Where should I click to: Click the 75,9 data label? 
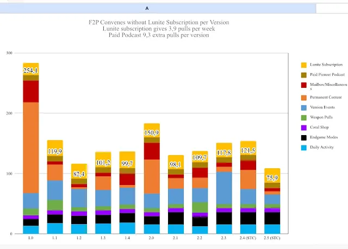(272, 178)
